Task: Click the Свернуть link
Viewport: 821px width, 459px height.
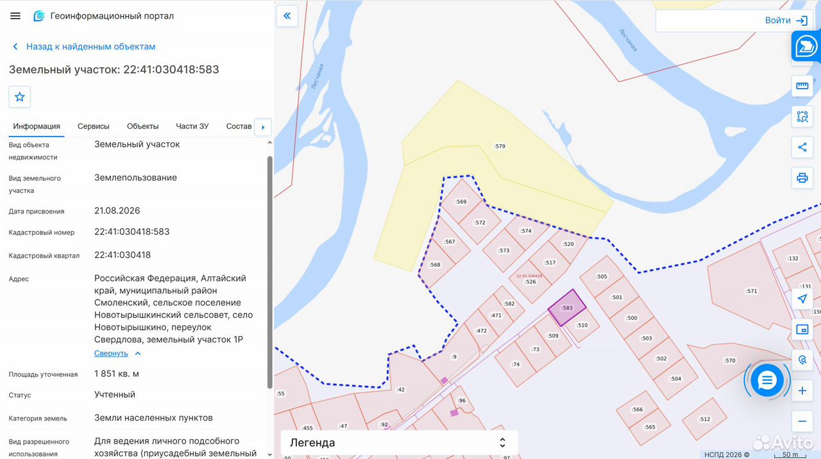Action: tap(111, 353)
